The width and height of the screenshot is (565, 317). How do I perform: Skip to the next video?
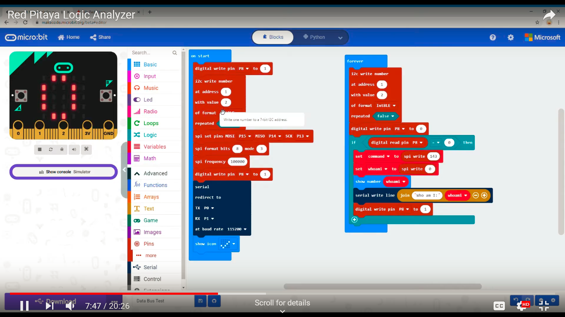coord(49,306)
